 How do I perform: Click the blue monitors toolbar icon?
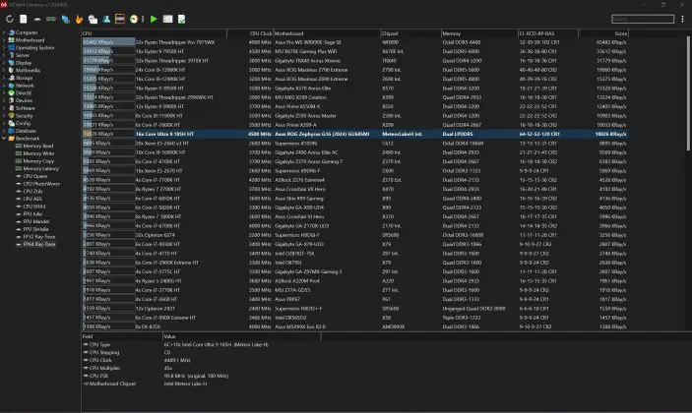pyautogui.click(x=65, y=19)
